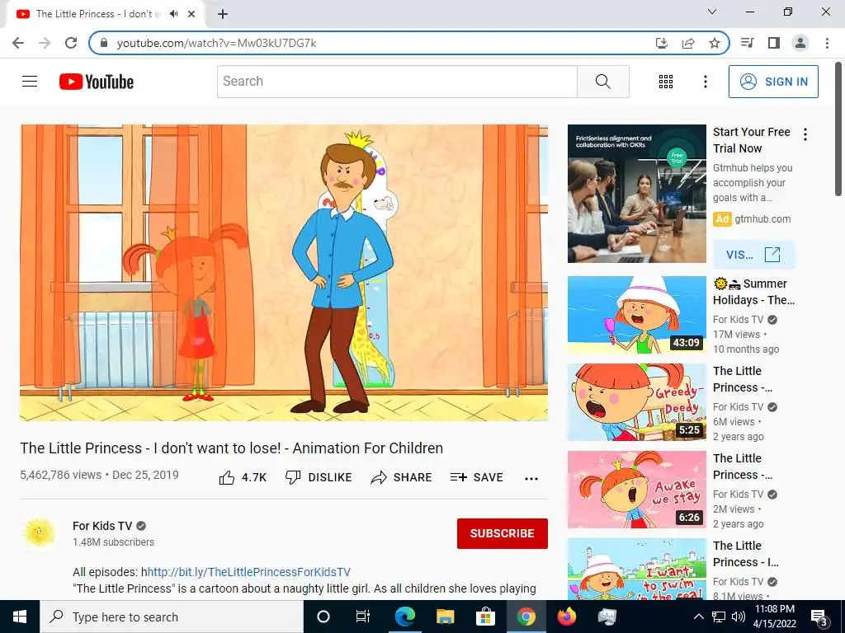Reload the YouTube page
This screenshot has width=845, height=633.
pos(71,43)
